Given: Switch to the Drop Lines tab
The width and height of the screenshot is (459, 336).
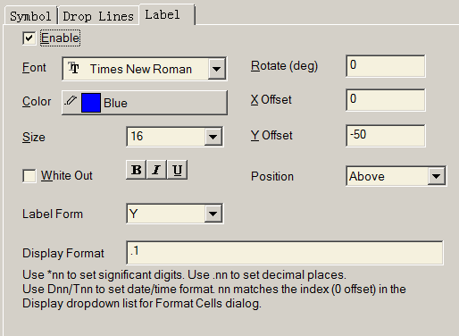Looking at the screenshot, I should pos(98,16).
